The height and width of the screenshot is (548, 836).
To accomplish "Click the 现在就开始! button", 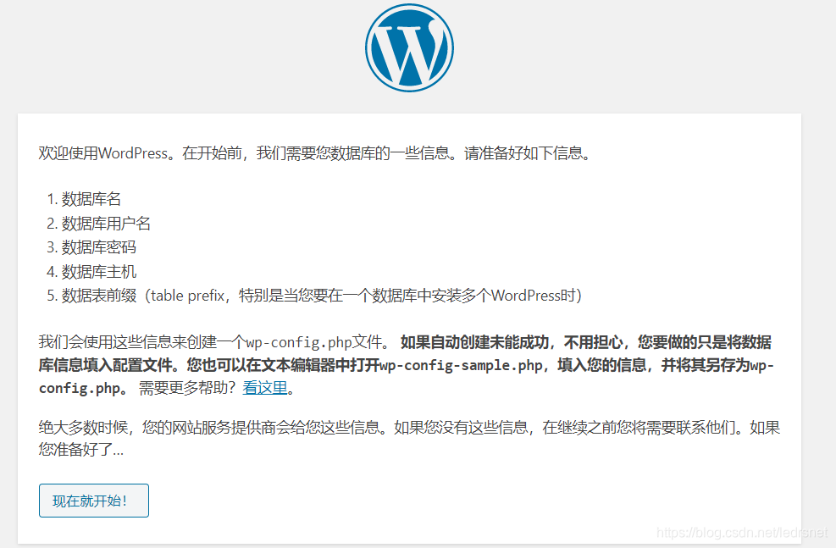I will pyautogui.click(x=94, y=501).
